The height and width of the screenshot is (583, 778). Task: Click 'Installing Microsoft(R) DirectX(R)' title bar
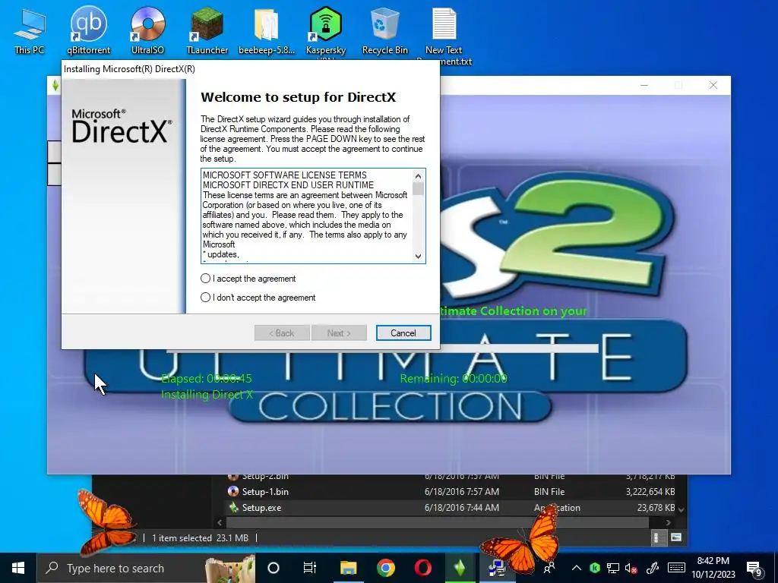tap(250, 69)
